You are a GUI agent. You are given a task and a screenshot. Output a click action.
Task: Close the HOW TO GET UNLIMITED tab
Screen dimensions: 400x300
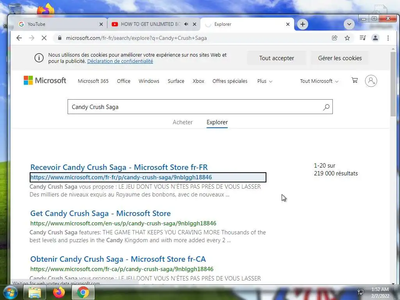point(195,24)
